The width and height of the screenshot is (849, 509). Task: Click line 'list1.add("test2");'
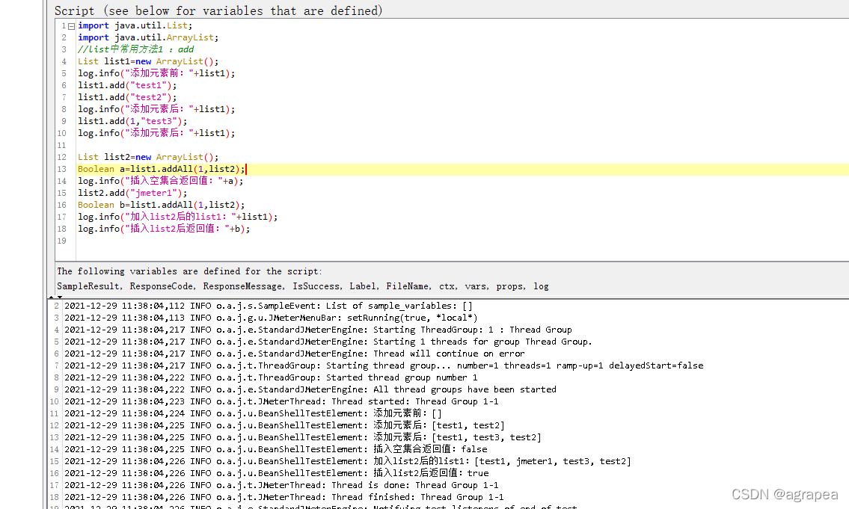pos(127,97)
